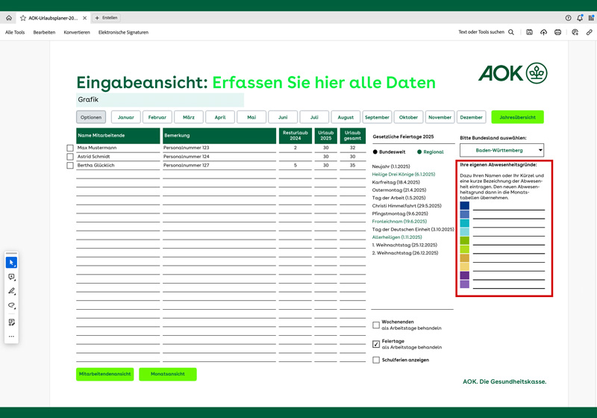Open the Jahresübersicht view
Viewport: 597px width, 418px height.
pyautogui.click(x=517, y=117)
